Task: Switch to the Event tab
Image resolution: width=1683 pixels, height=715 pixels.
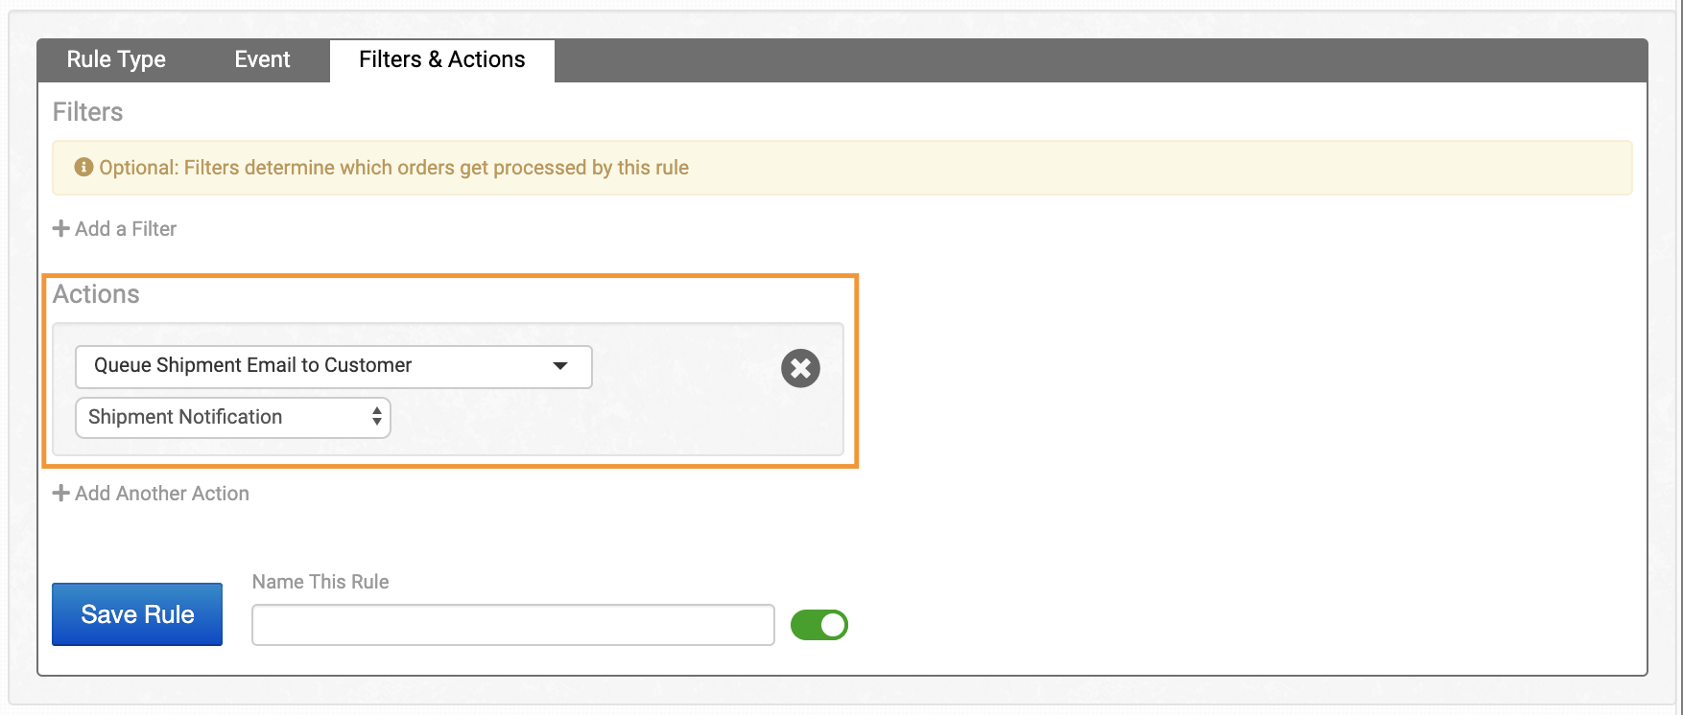Action: (x=261, y=59)
